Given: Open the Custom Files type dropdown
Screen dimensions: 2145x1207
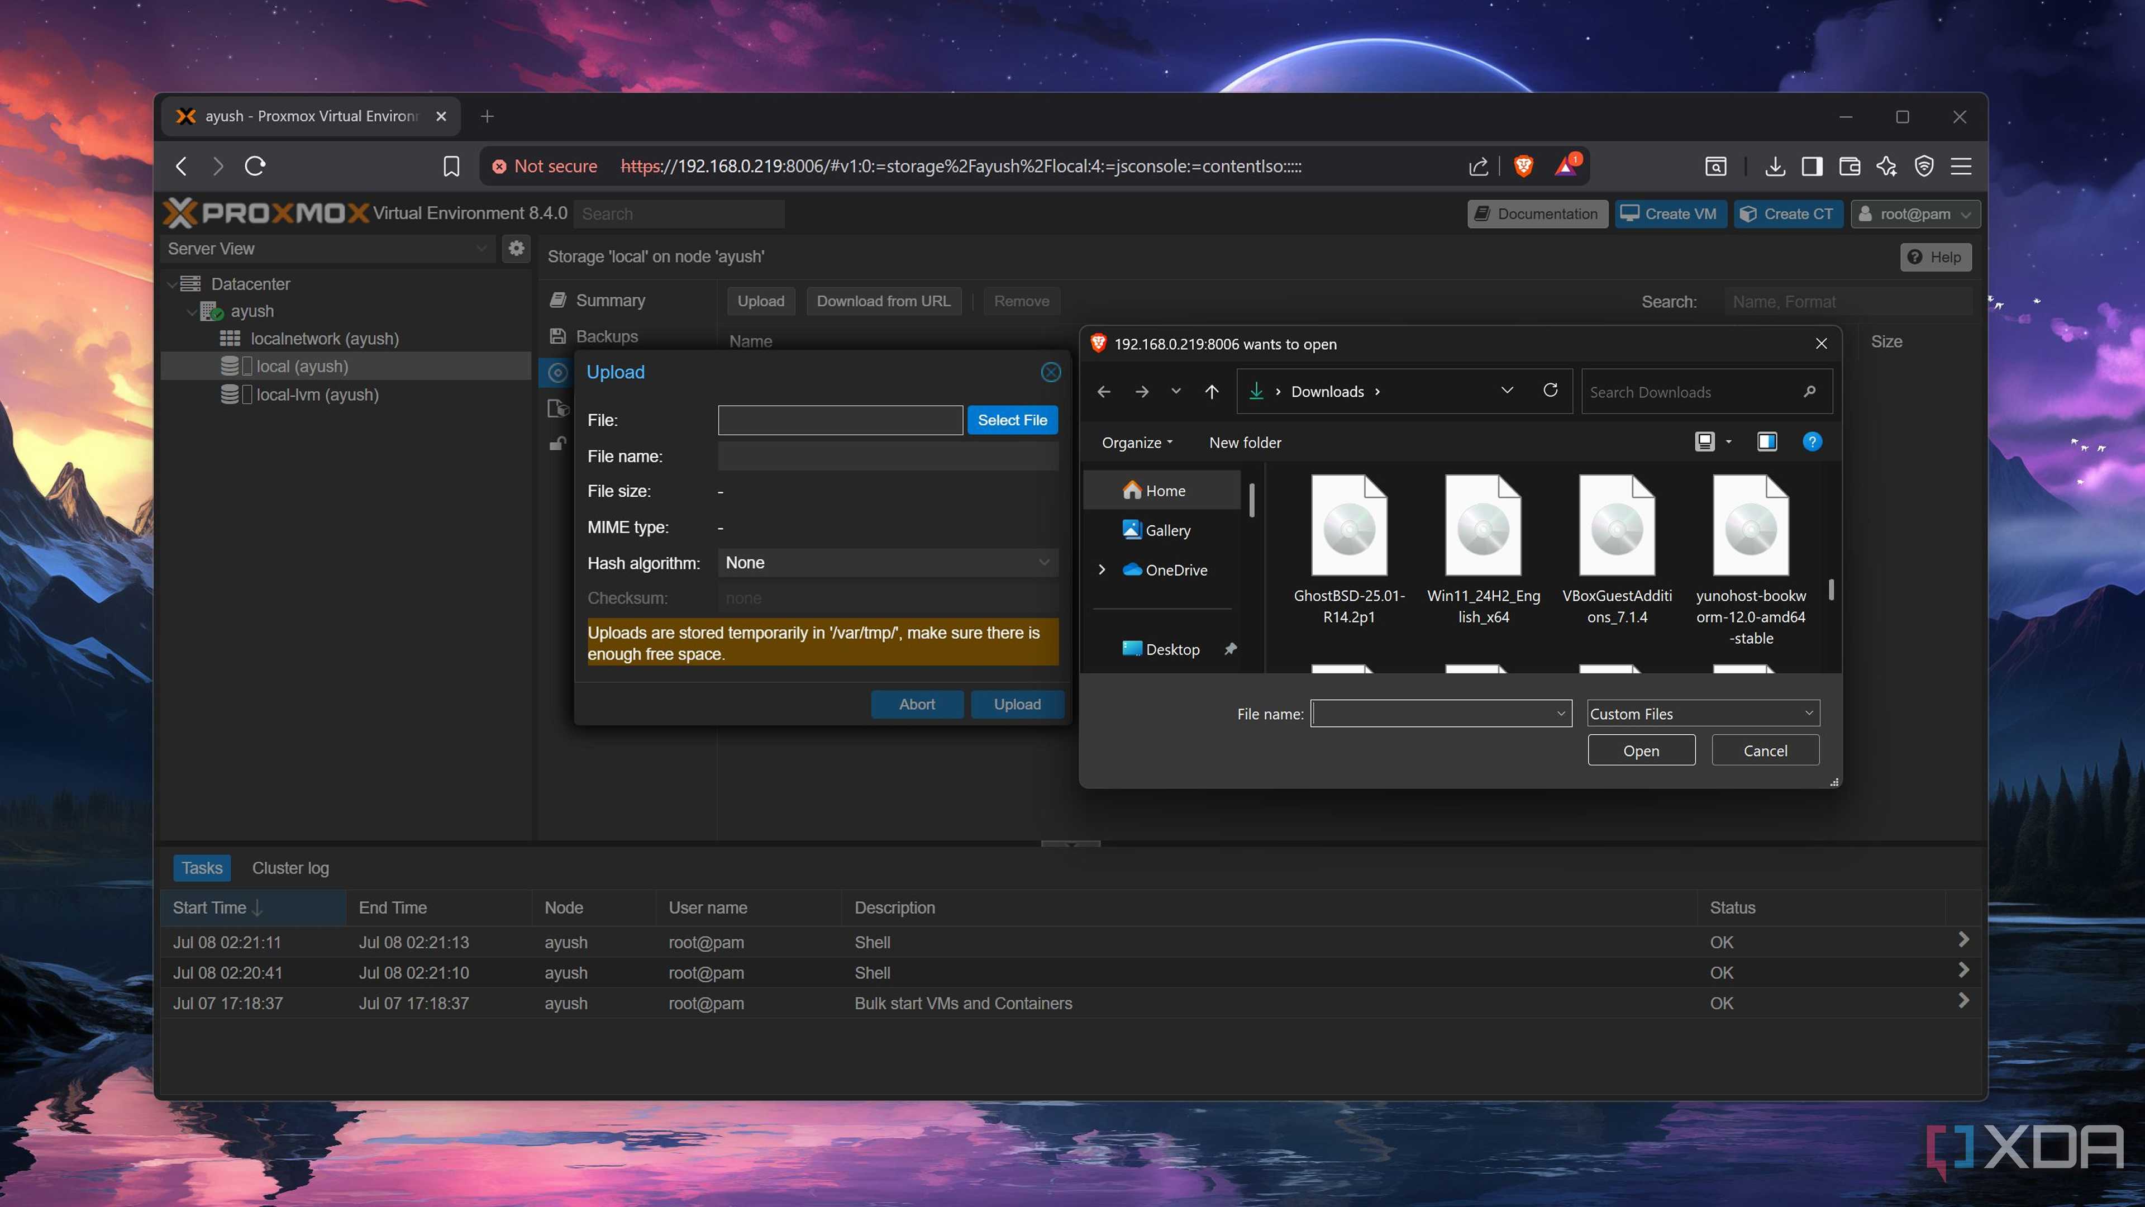Looking at the screenshot, I should [x=1703, y=714].
